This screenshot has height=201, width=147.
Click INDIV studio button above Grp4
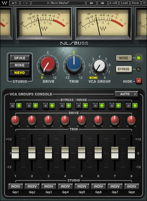coord(65,186)
